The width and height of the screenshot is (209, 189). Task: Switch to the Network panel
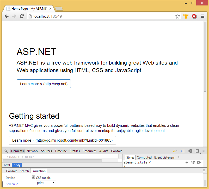(32, 151)
